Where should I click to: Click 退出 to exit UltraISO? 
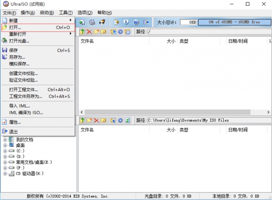tap(38, 132)
